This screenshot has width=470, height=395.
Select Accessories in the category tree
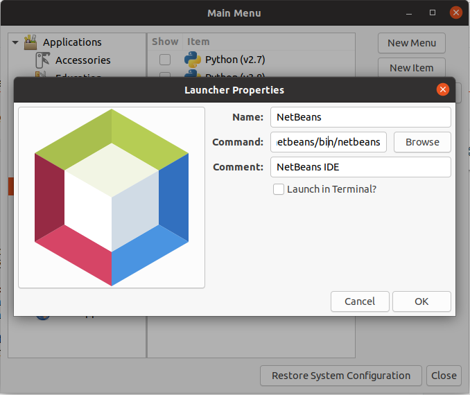point(82,60)
